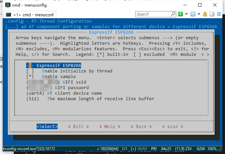
Task: Maximize the cmd - menuconfig window
Action: click(x=200, y=5)
